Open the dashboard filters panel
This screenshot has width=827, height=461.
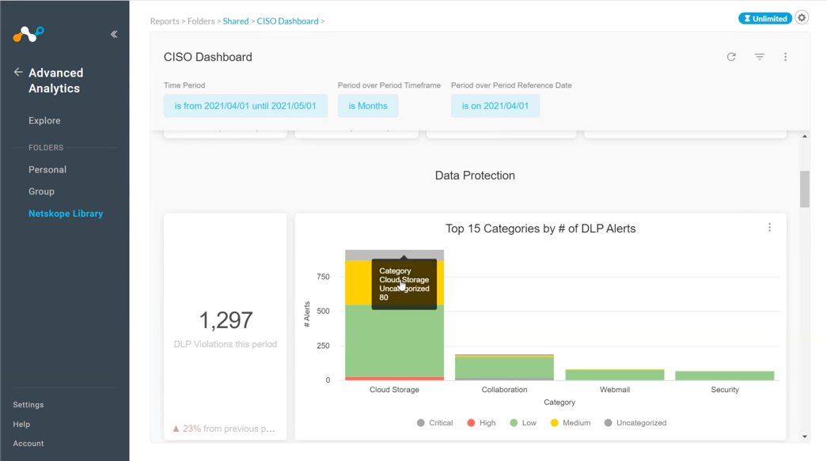[x=760, y=57]
